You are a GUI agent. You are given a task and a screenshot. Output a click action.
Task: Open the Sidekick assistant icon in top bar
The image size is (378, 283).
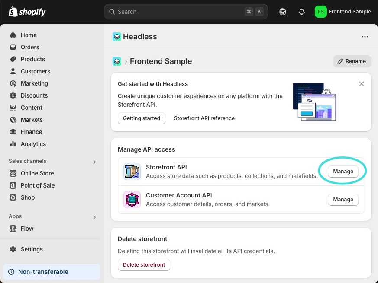283,12
